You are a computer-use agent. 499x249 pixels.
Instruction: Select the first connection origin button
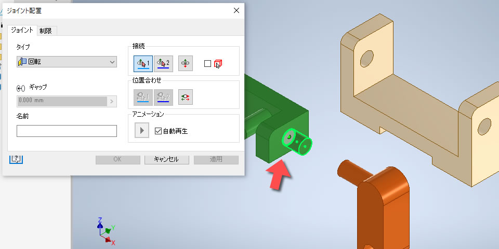pyautogui.click(x=143, y=63)
